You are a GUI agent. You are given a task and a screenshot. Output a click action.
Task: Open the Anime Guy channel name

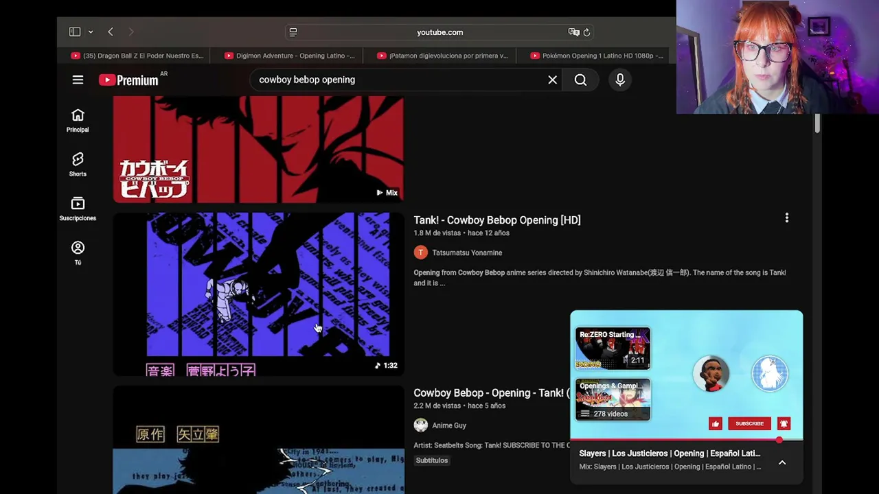coord(449,425)
